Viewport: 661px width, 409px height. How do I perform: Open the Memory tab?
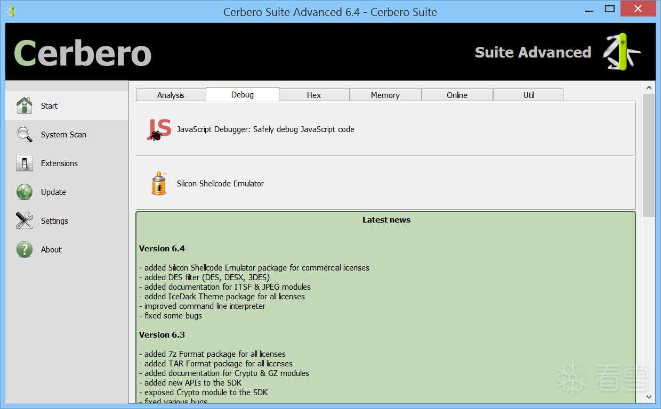[x=385, y=95]
